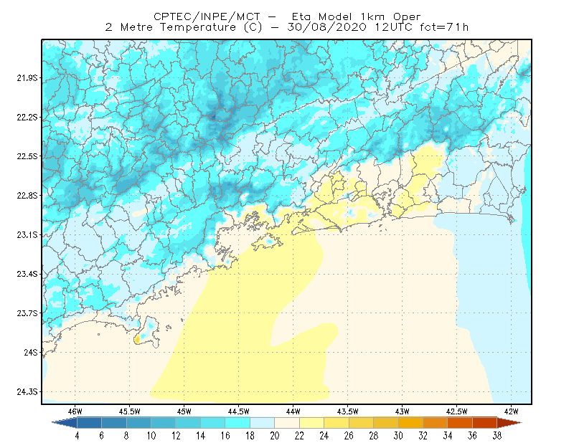Click the 30 to 32 orange swatch

pos(410,423)
